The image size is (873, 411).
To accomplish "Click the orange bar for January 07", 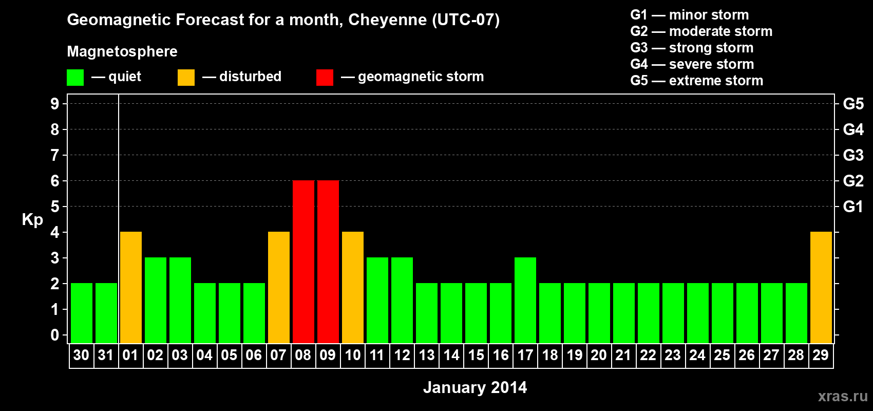I will [x=279, y=288].
